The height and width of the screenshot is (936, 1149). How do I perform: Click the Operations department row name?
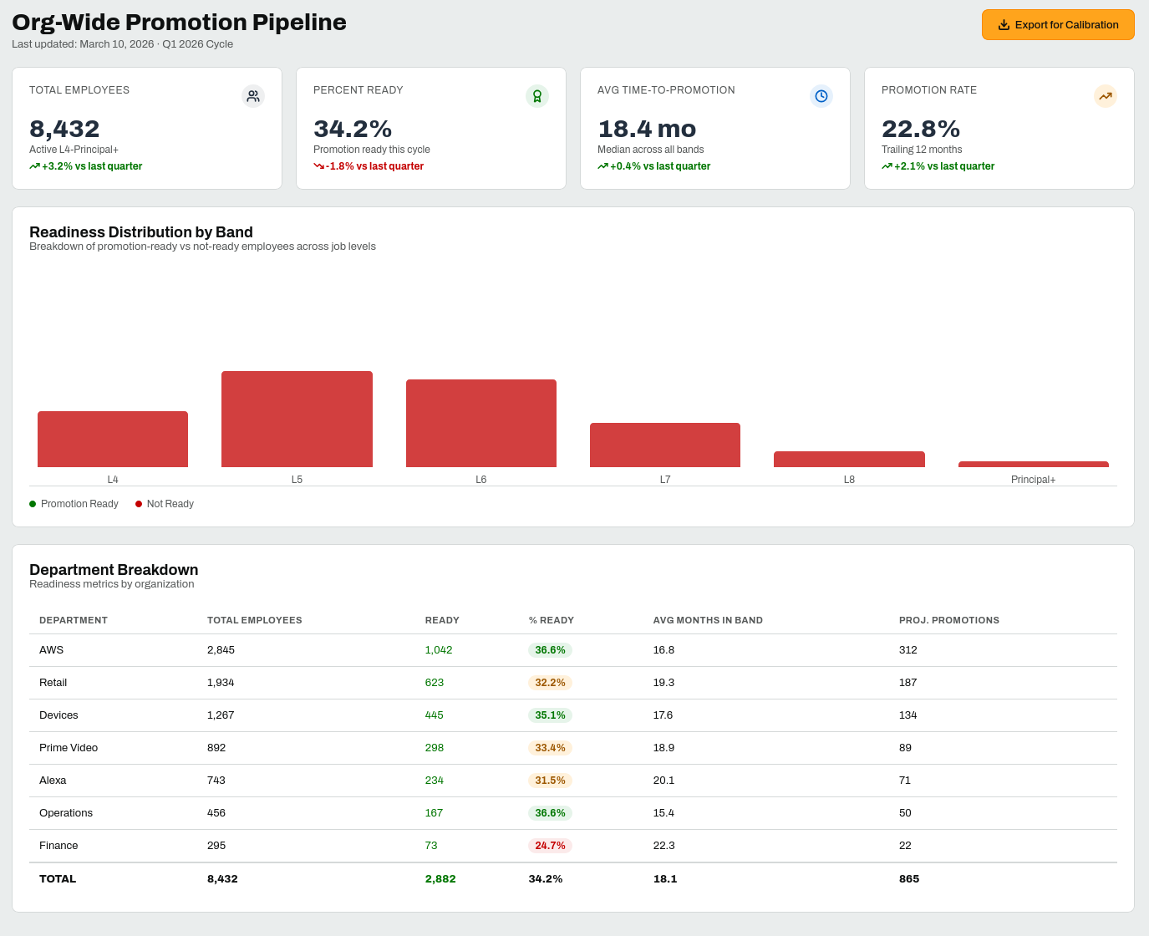click(x=66, y=813)
